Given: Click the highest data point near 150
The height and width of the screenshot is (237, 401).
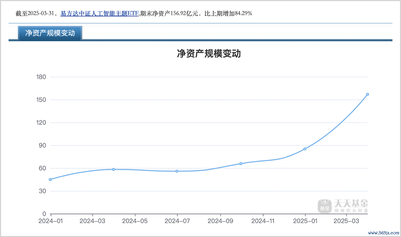Looking at the screenshot, I should coord(367,94).
